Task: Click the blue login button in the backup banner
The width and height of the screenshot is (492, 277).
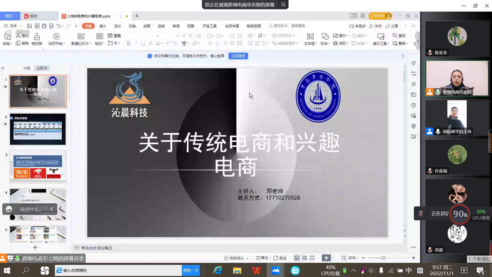Action: [238, 56]
